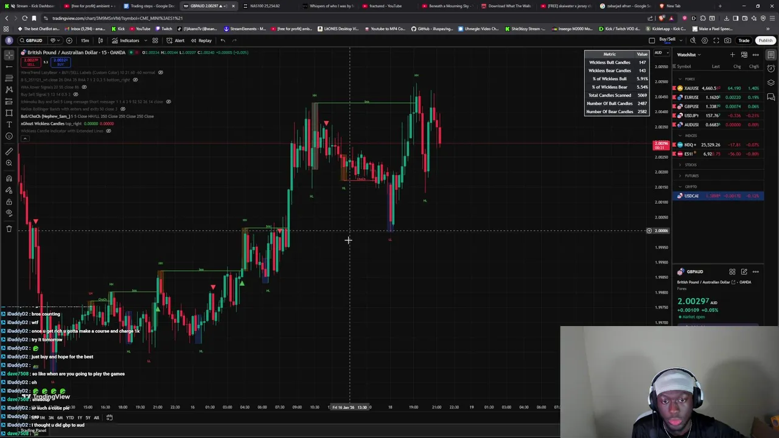Collapse the CRYPTO watchlist section

point(680,187)
